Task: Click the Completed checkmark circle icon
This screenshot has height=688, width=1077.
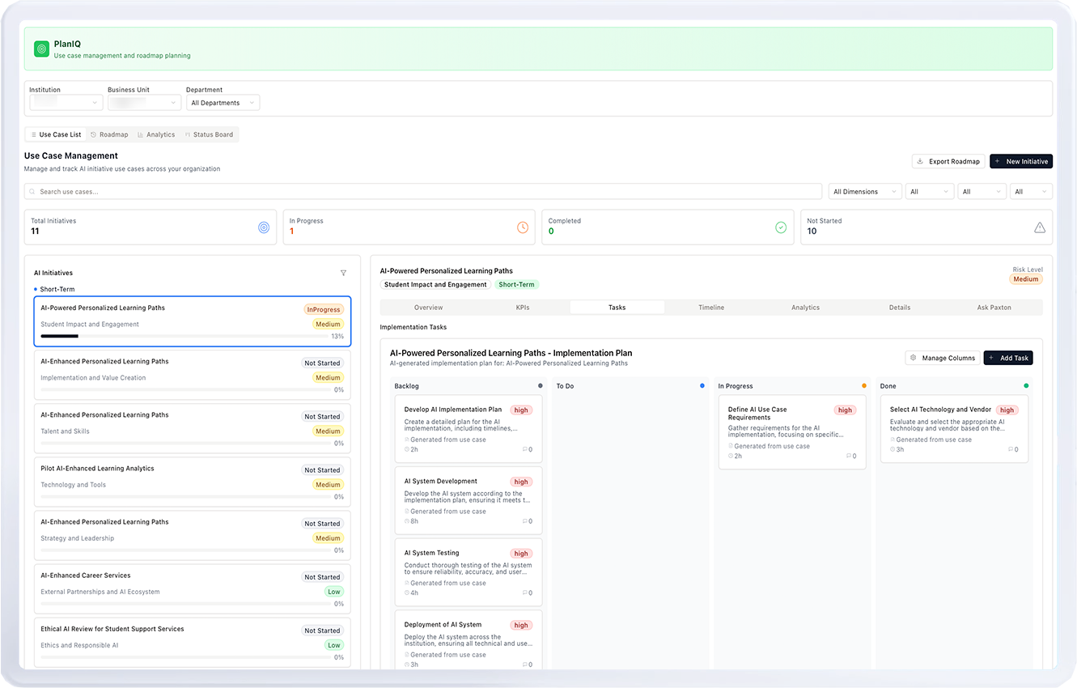Action: tap(781, 227)
